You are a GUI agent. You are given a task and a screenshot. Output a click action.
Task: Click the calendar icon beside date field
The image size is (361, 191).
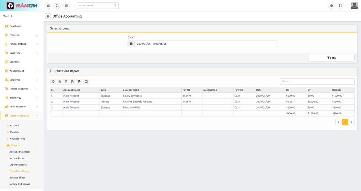point(131,44)
